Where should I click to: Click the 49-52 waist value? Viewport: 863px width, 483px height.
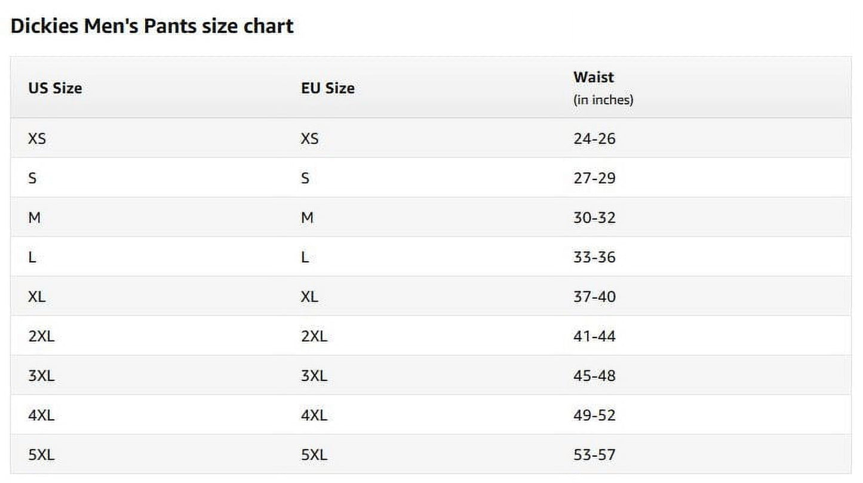click(594, 416)
